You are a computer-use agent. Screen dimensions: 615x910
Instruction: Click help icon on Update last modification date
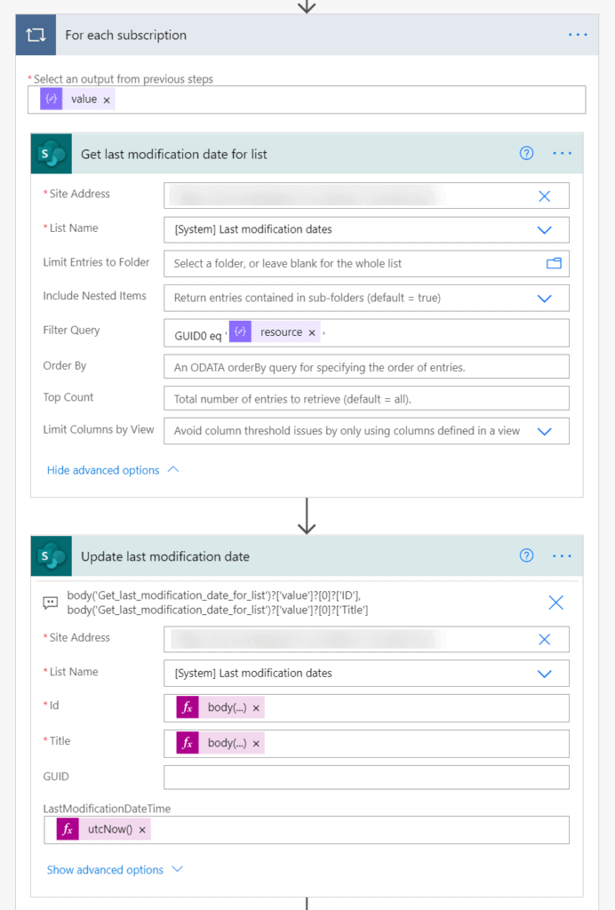pyautogui.click(x=526, y=556)
